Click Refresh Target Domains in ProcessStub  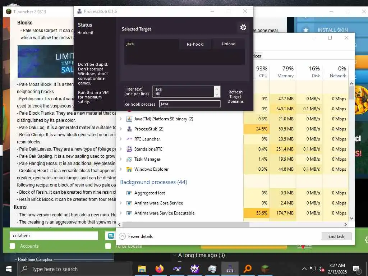point(235,97)
